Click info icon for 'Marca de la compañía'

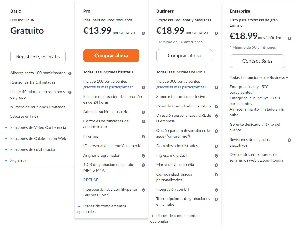(216, 165)
